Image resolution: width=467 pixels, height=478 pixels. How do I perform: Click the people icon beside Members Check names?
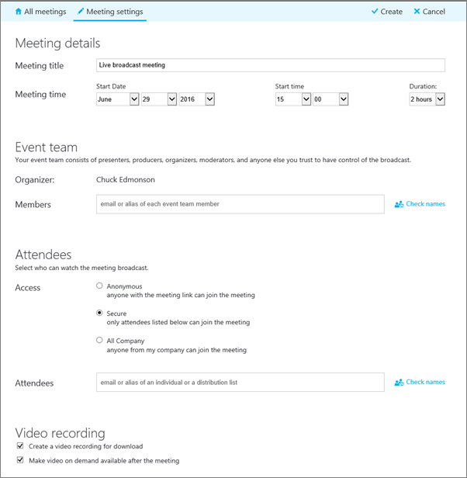(399, 204)
